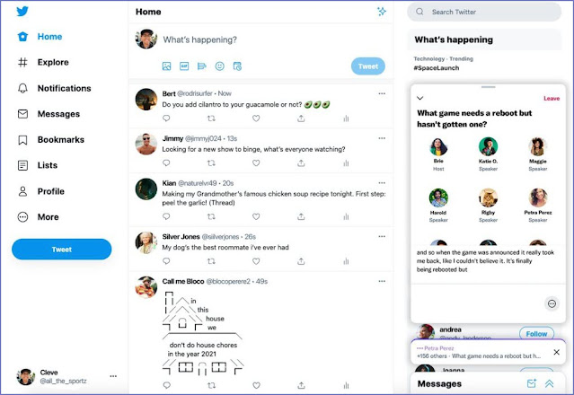Leave the Space about game reboots
This screenshot has height=395, width=574.
tap(552, 99)
